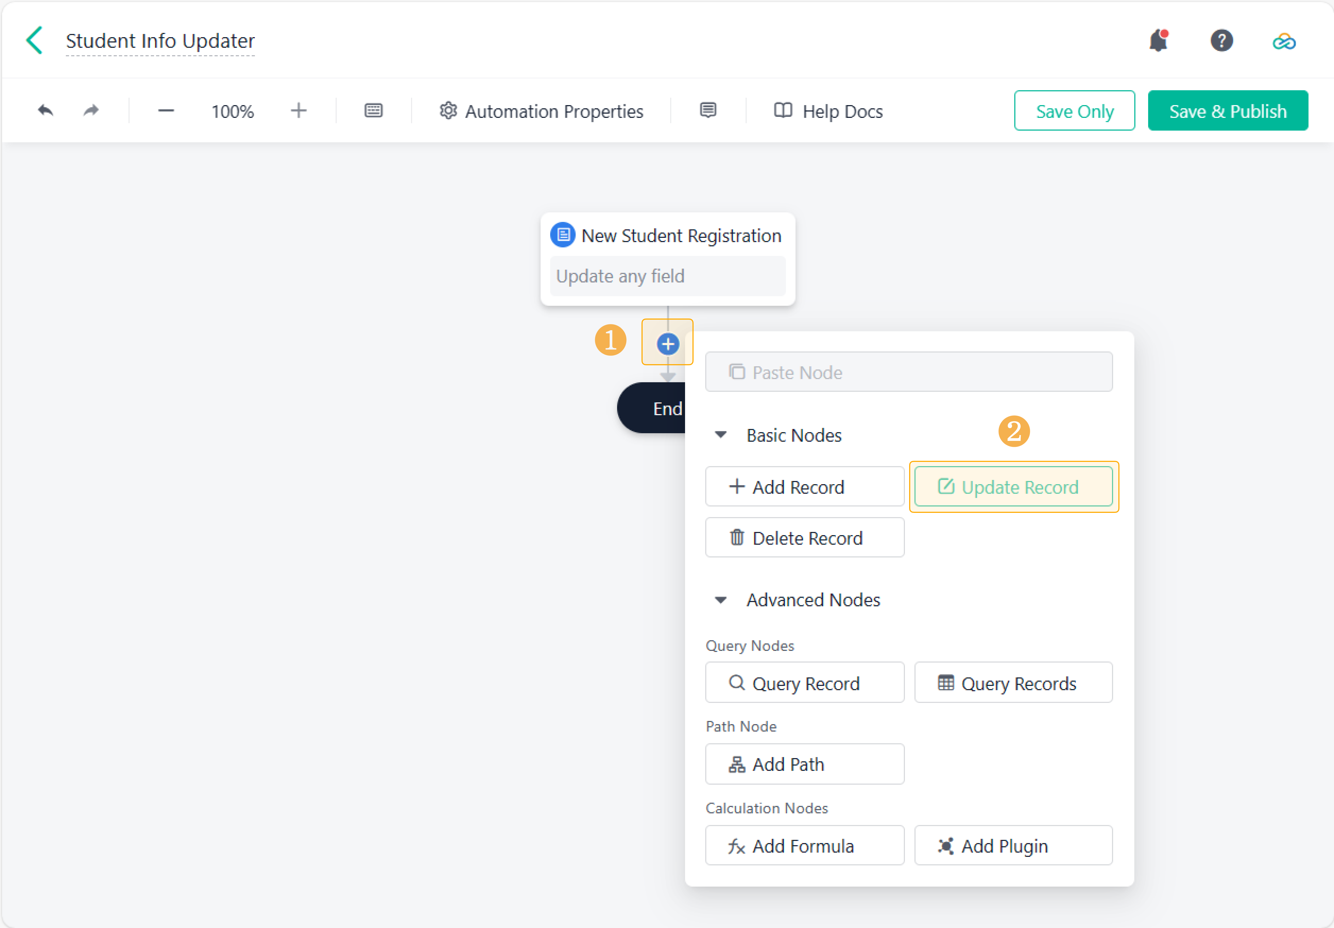The height and width of the screenshot is (928, 1334).
Task: Click Save Only button
Action: tap(1074, 111)
